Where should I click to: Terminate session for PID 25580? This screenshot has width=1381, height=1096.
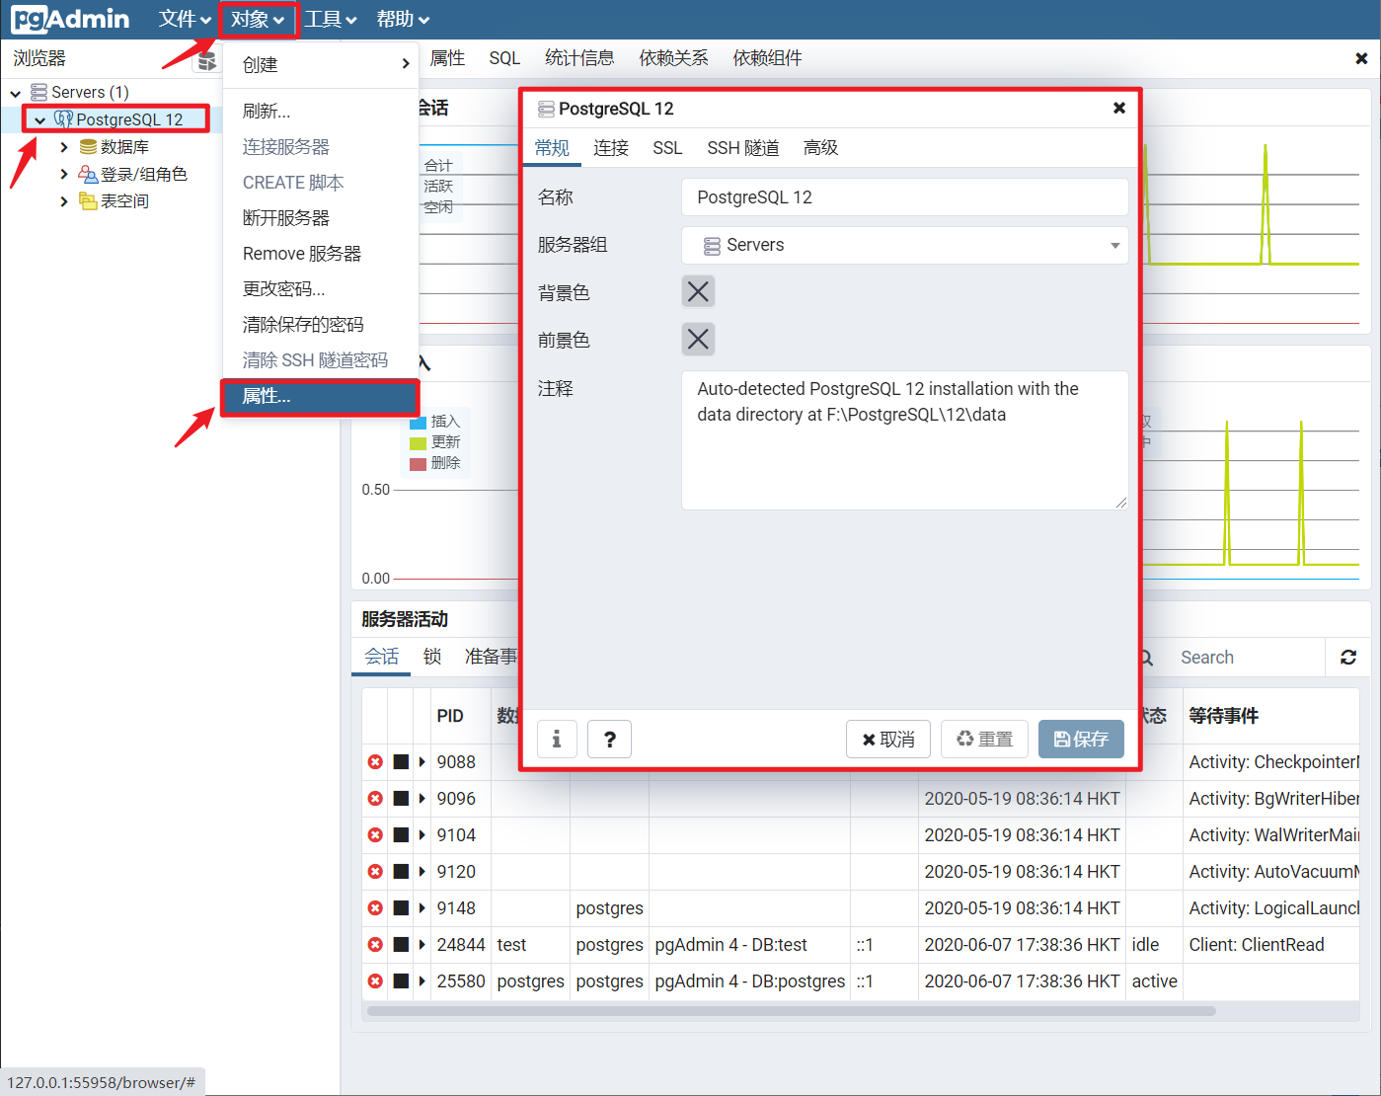tap(375, 981)
